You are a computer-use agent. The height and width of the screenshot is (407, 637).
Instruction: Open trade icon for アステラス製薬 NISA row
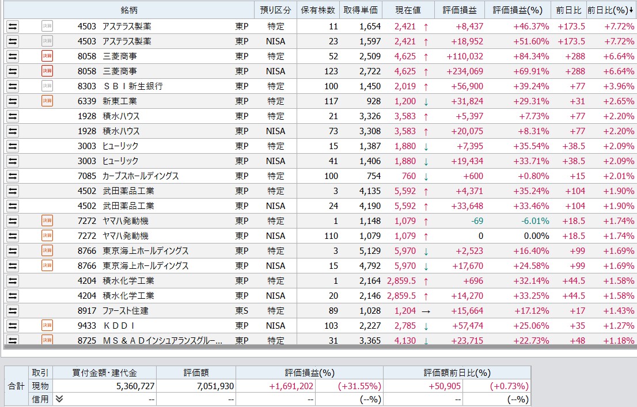click(13, 41)
